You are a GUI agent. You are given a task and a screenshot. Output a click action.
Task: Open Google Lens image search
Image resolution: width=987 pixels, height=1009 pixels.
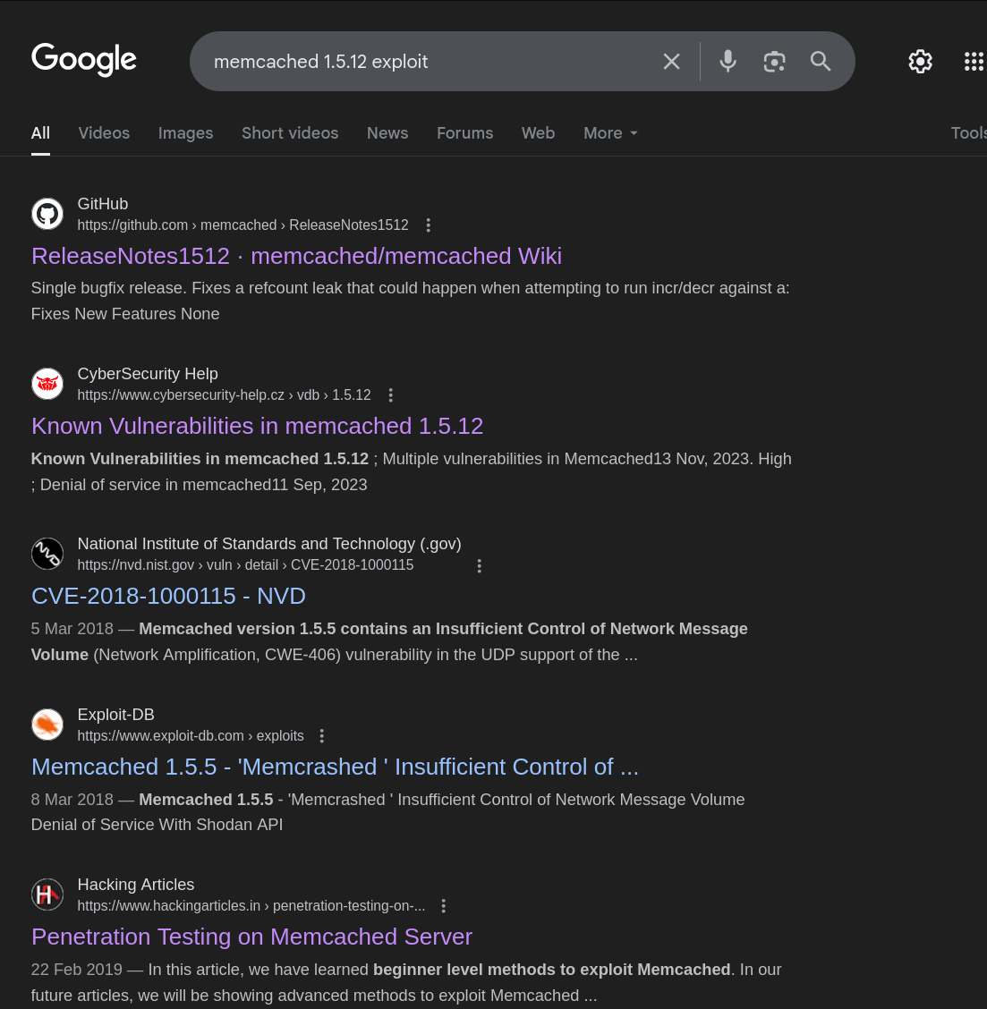774,61
